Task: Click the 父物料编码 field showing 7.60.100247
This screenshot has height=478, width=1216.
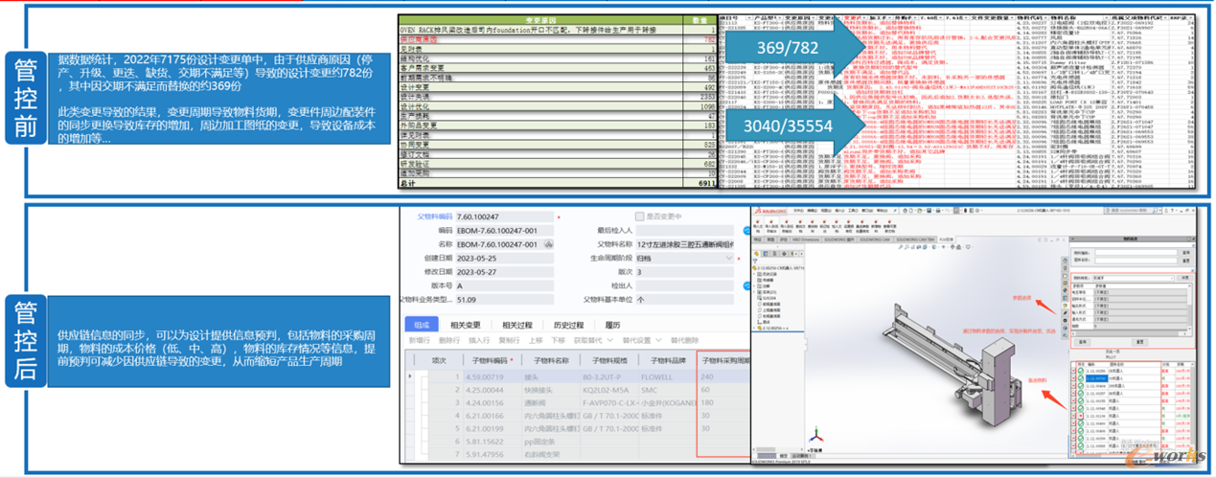Action: [x=504, y=217]
